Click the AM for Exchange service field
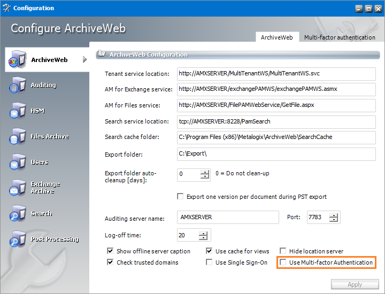Screen dimensions: 385x294 tap(276, 89)
